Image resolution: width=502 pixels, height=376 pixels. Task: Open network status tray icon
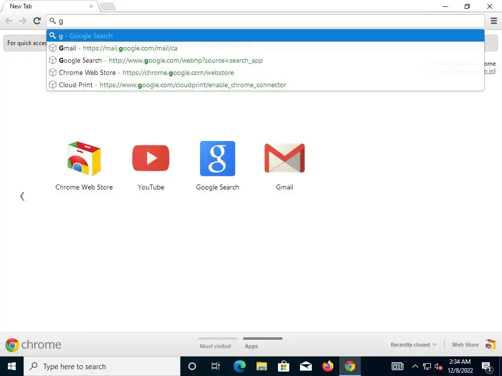pyautogui.click(x=427, y=366)
